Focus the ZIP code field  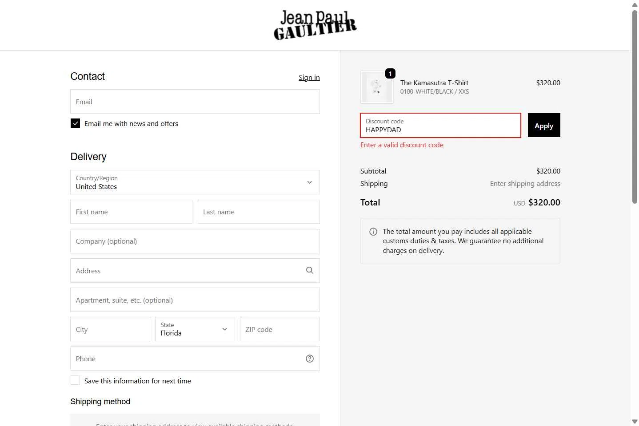coord(280,329)
